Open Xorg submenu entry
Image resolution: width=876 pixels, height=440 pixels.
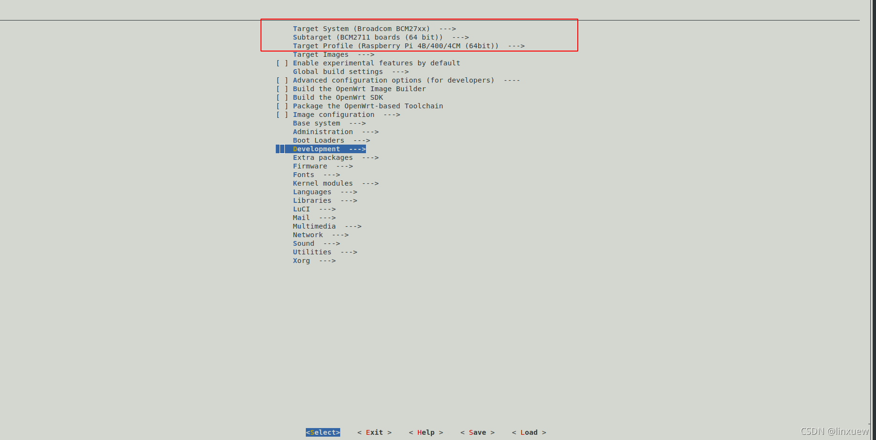point(314,261)
